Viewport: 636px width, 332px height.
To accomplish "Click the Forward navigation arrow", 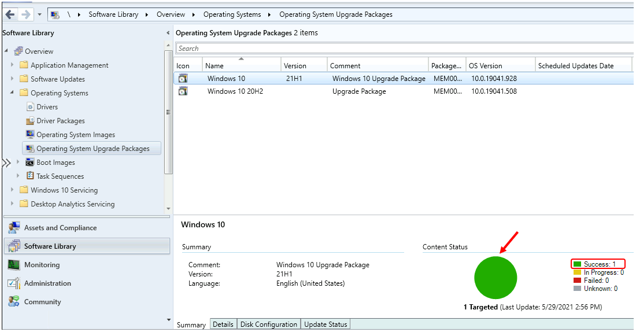I will pos(26,14).
